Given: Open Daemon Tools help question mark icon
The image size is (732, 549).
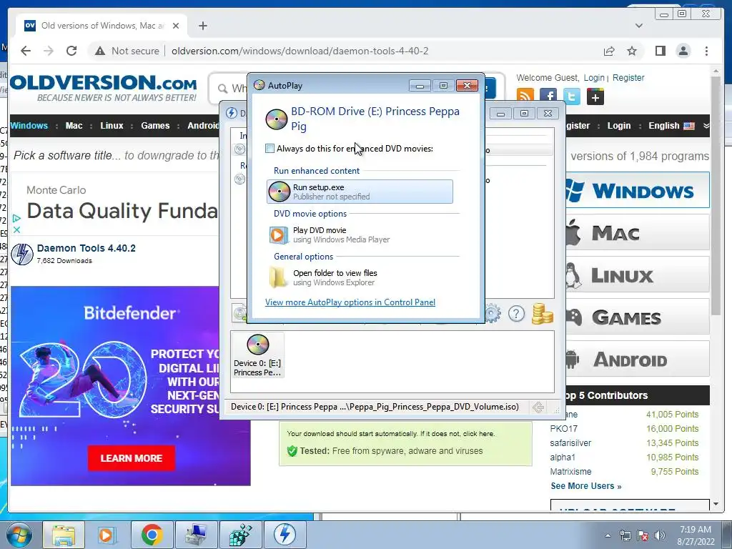Looking at the screenshot, I should coord(516,314).
